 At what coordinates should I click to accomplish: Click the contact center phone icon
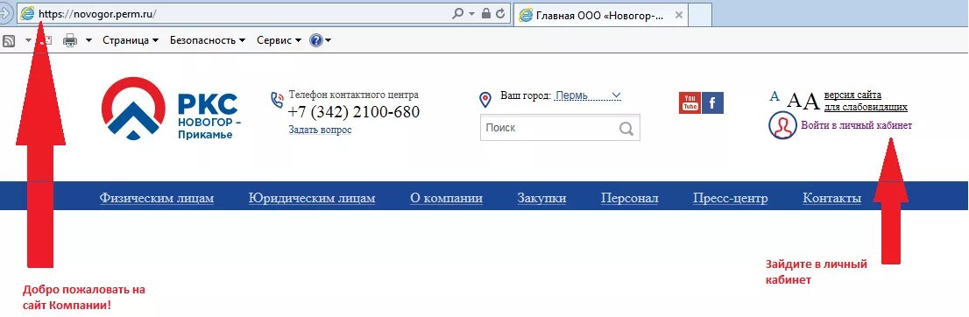tap(277, 100)
